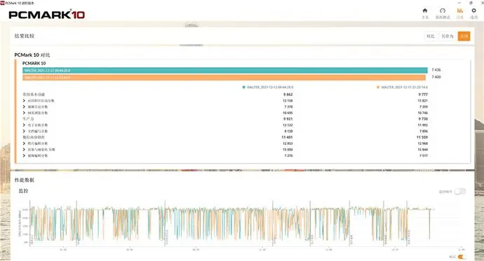Click the Compare (对比) button

[x=430, y=36]
